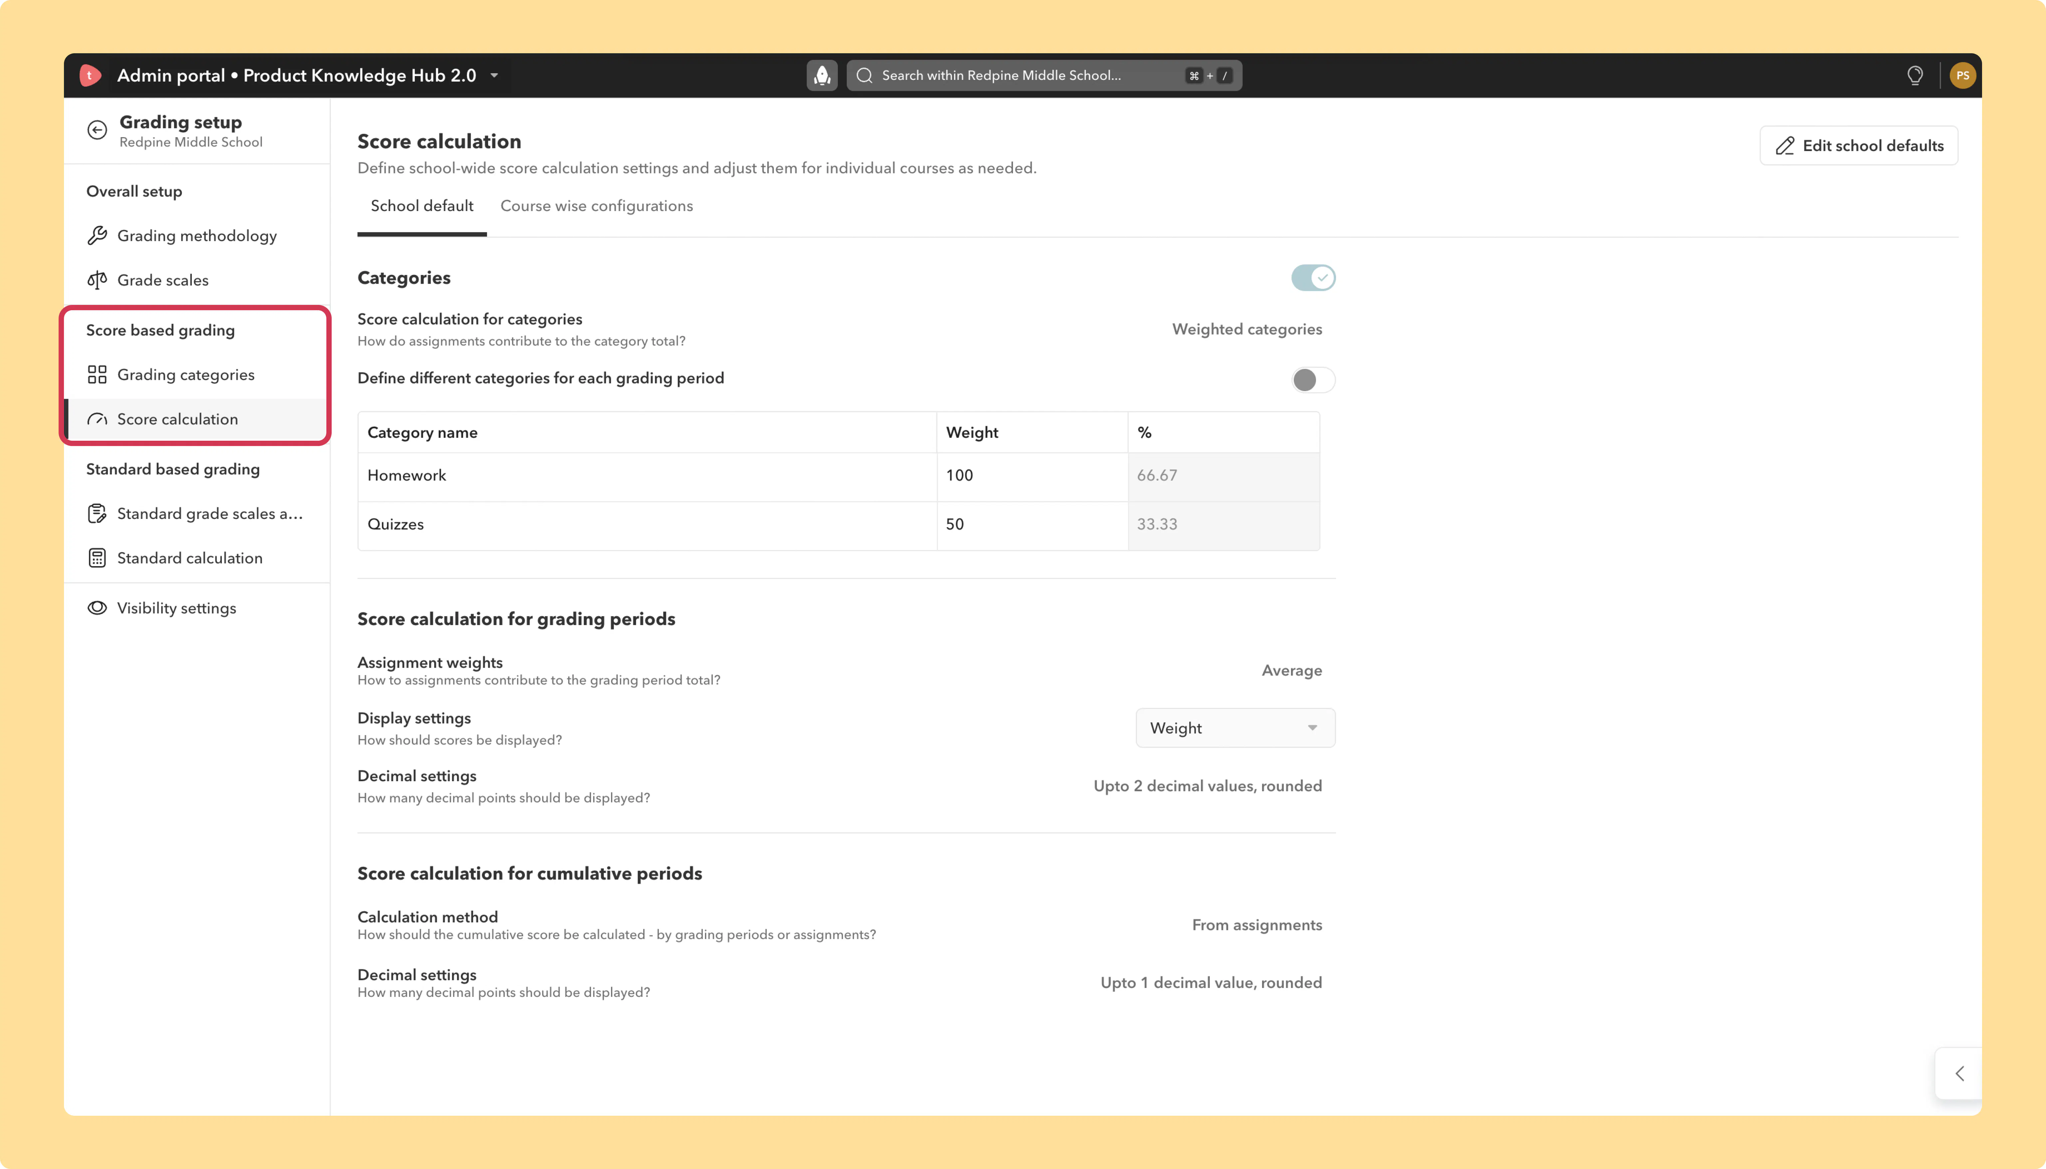Switch to Course wise configurations tab
The image size is (2046, 1169).
click(597, 206)
